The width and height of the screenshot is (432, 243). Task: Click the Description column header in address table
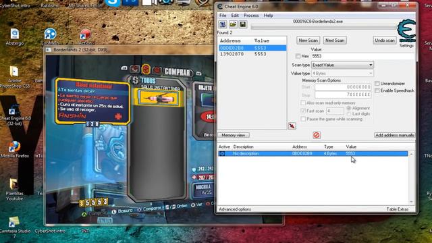[243, 147]
